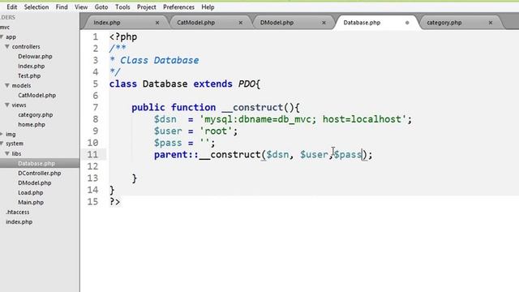Click the closing ?> tag
Screen dimensions: 519x292
pyautogui.click(x=115, y=202)
